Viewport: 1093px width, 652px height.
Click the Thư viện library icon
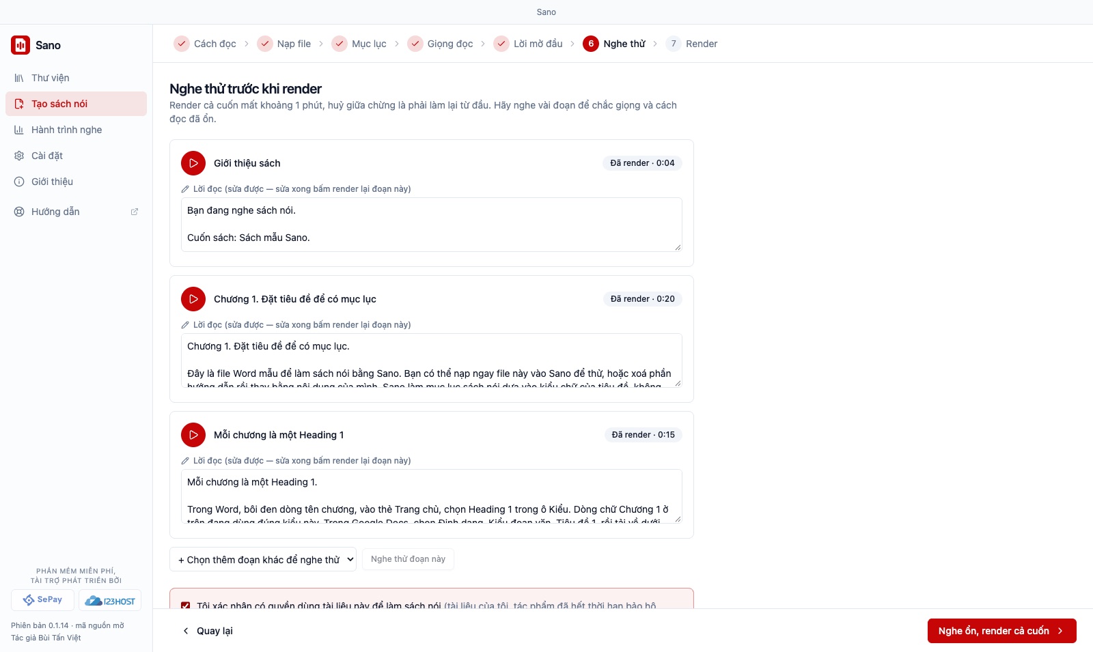coord(19,78)
